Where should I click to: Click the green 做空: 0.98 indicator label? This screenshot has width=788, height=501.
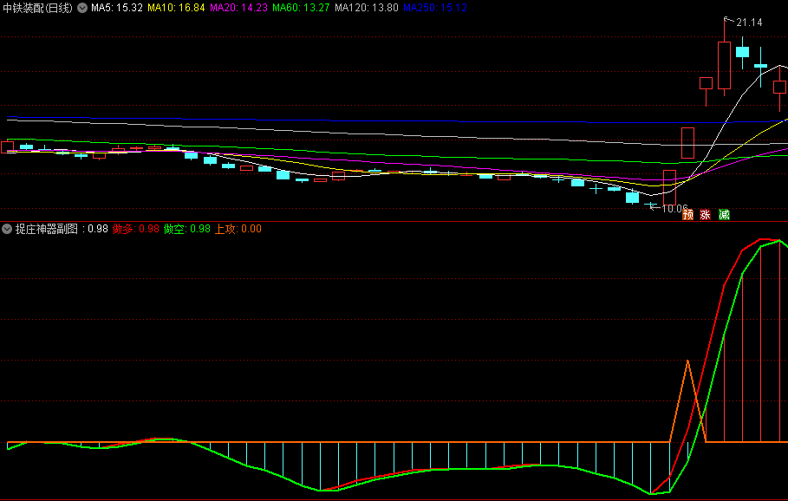(187, 229)
